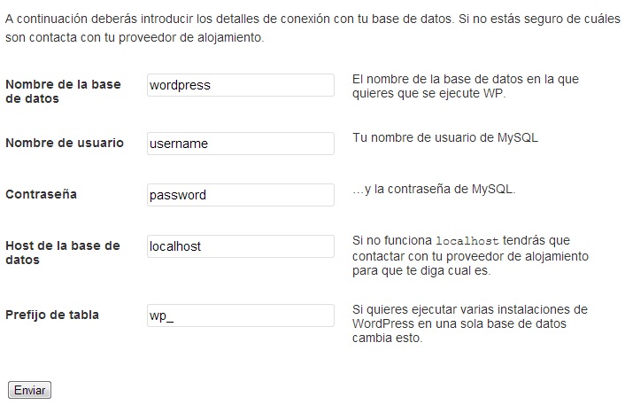Image resolution: width=625 pixels, height=405 pixels.
Task: Click the help text about running WP
Action: pos(465,87)
